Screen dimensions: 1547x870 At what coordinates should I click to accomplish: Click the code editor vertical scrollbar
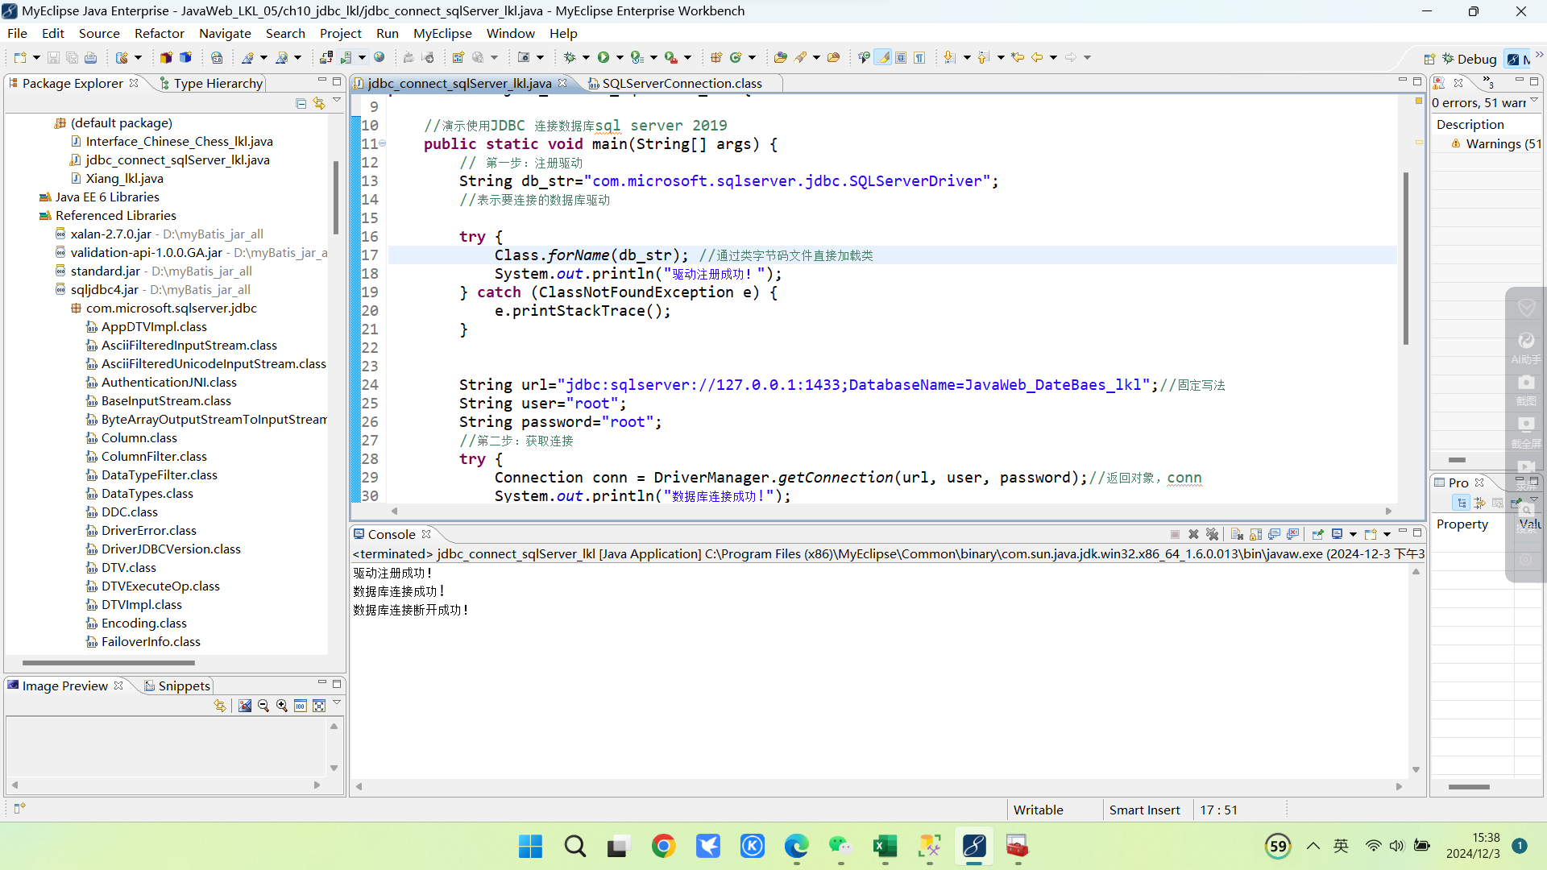(x=1406, y=258)
